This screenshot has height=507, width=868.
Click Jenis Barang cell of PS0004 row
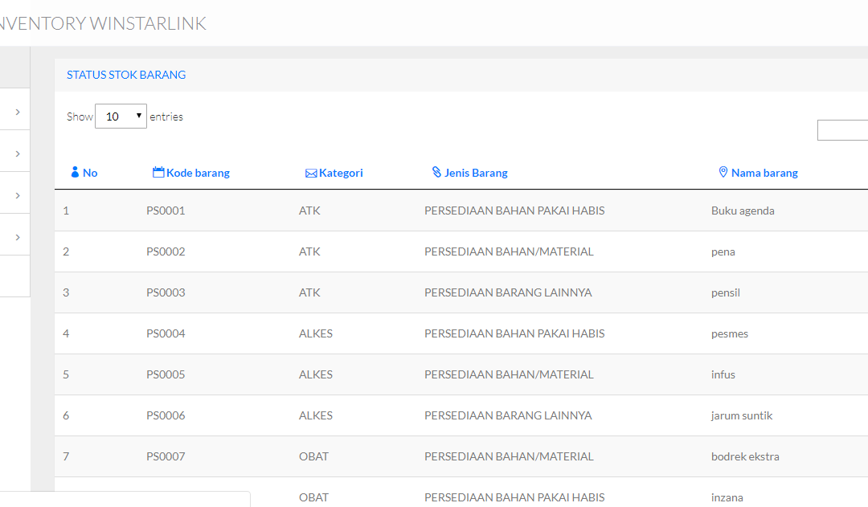(514, 333)
